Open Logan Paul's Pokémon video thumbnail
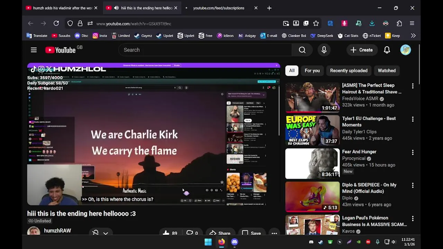This screenshot has width=443, height=249. 313,225
